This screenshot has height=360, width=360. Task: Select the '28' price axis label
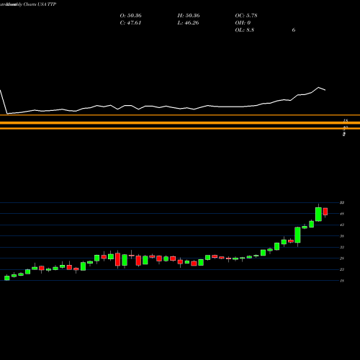(x=342, y=258)
